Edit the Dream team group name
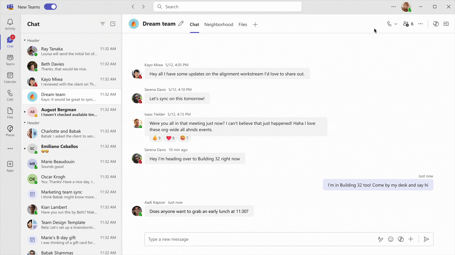 181,24
